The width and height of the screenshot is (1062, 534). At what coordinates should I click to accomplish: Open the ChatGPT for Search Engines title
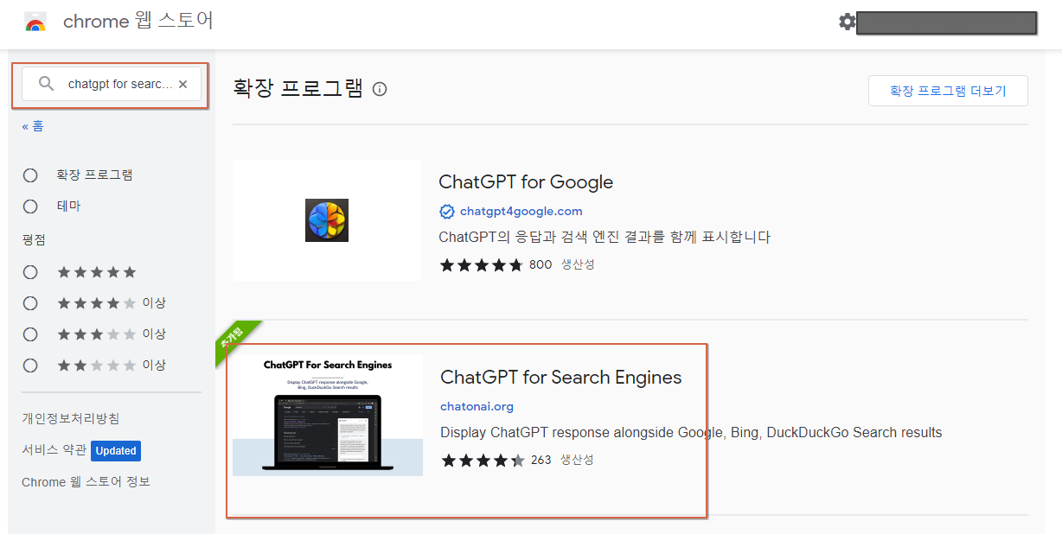pyautogui.click(x=561, y=378)
